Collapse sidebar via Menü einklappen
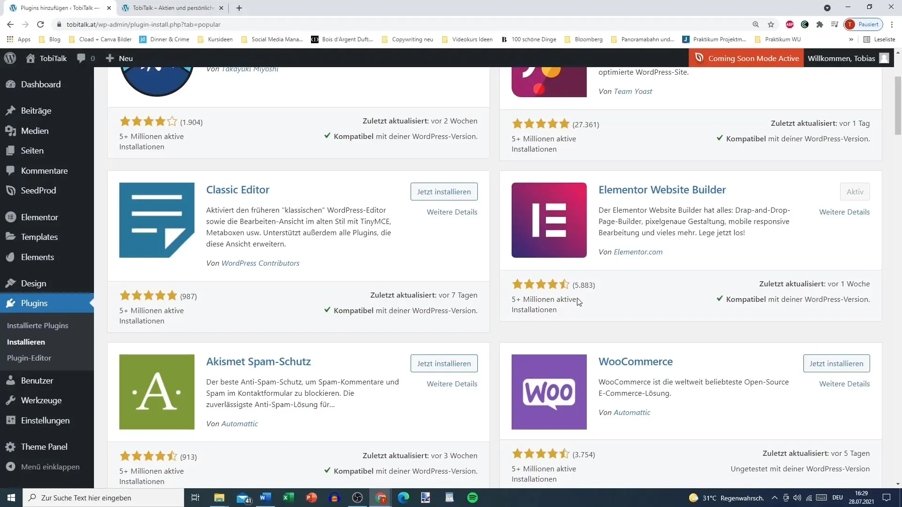This screenshot has width=902, height=507. click(x=50, y=467)
